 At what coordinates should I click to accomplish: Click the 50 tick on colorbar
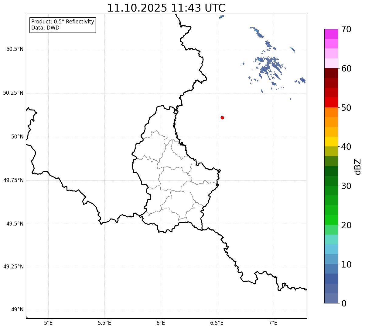tap(346, 108)
